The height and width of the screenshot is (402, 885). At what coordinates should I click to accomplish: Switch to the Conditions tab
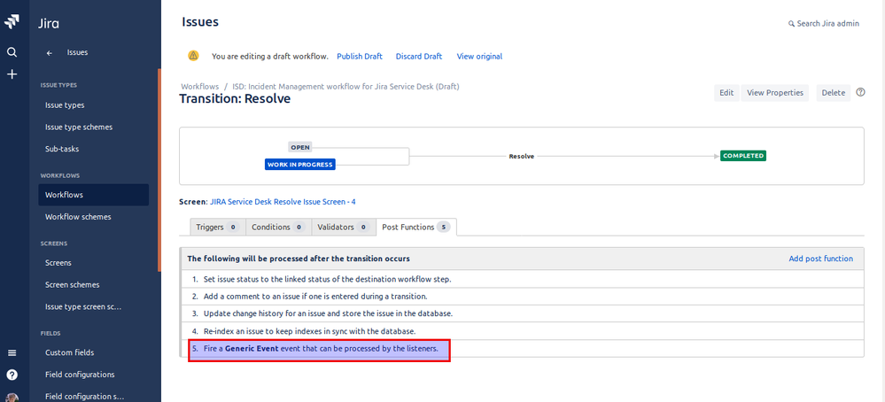click(278, 228)
